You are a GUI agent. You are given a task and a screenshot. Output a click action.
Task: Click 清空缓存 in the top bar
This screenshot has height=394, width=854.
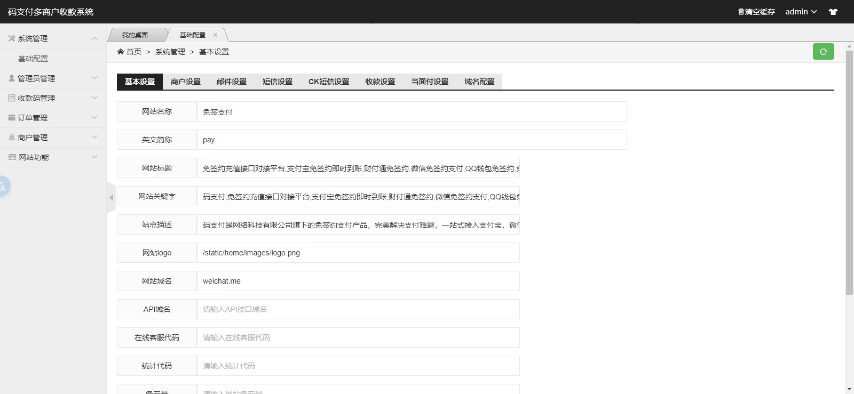[x=756, y=12]
